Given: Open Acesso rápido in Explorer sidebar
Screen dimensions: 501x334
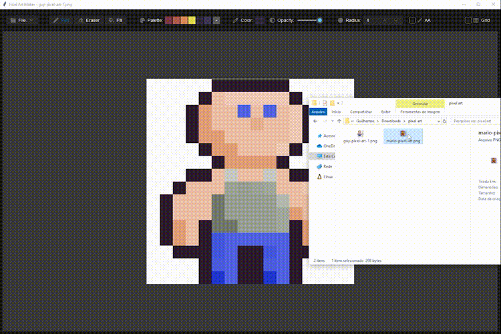Looking at the screenshot, I should pos(326,136).
